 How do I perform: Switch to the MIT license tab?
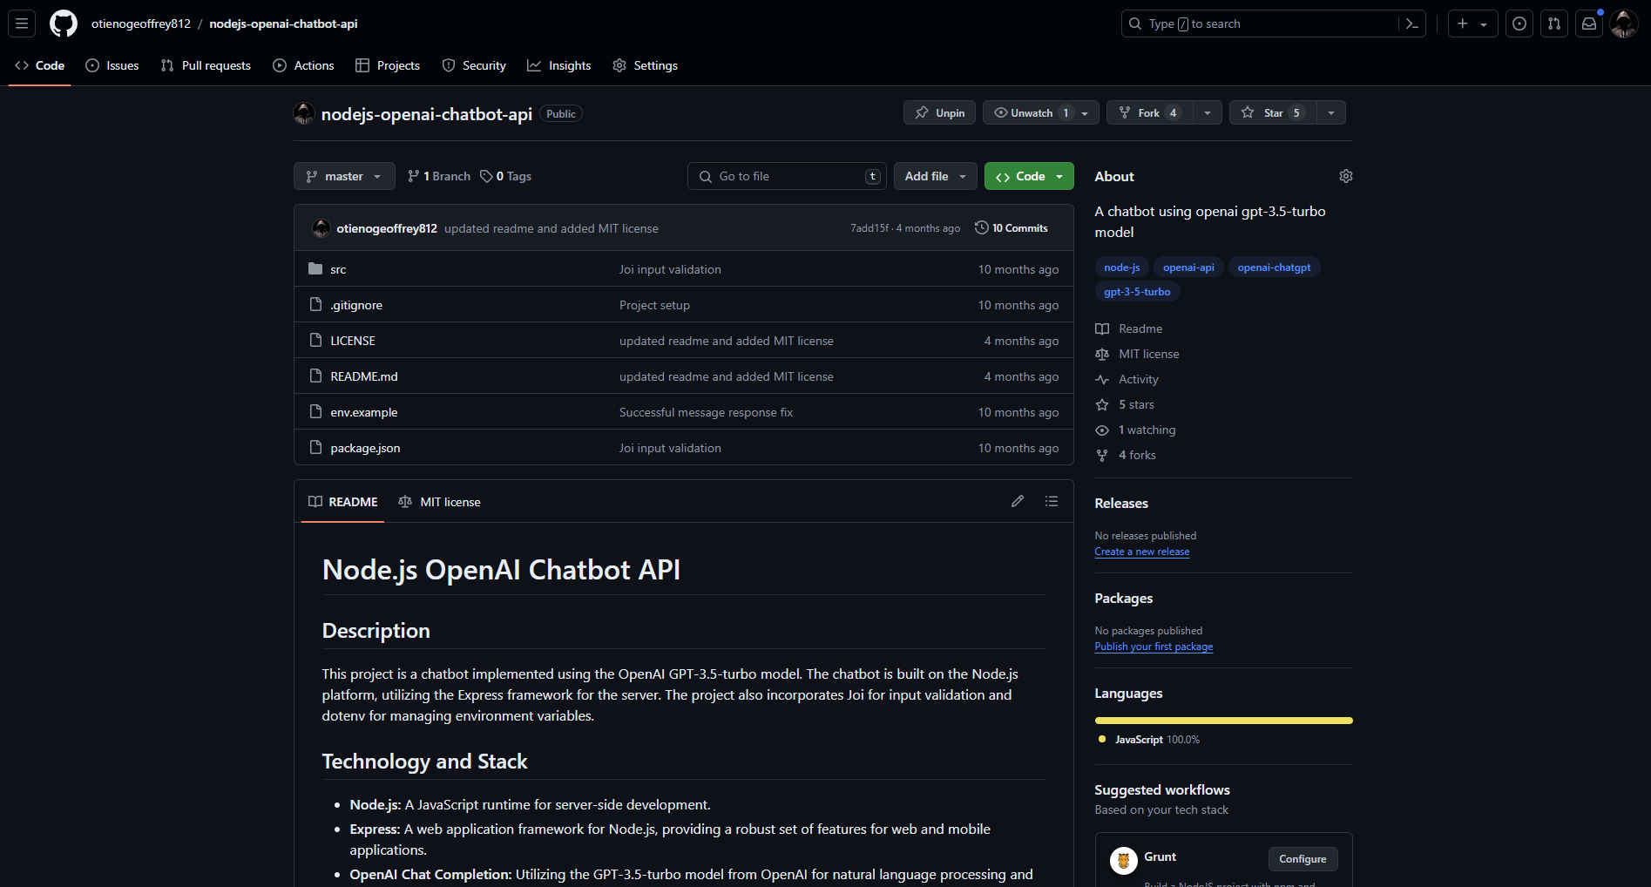click(440, 502)
